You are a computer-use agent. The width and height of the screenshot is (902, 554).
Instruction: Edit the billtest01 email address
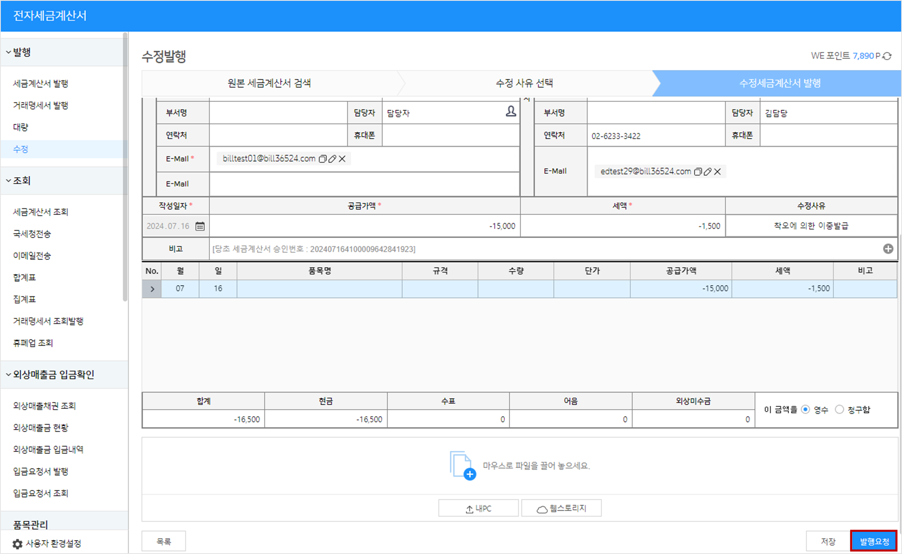point(332,159)
